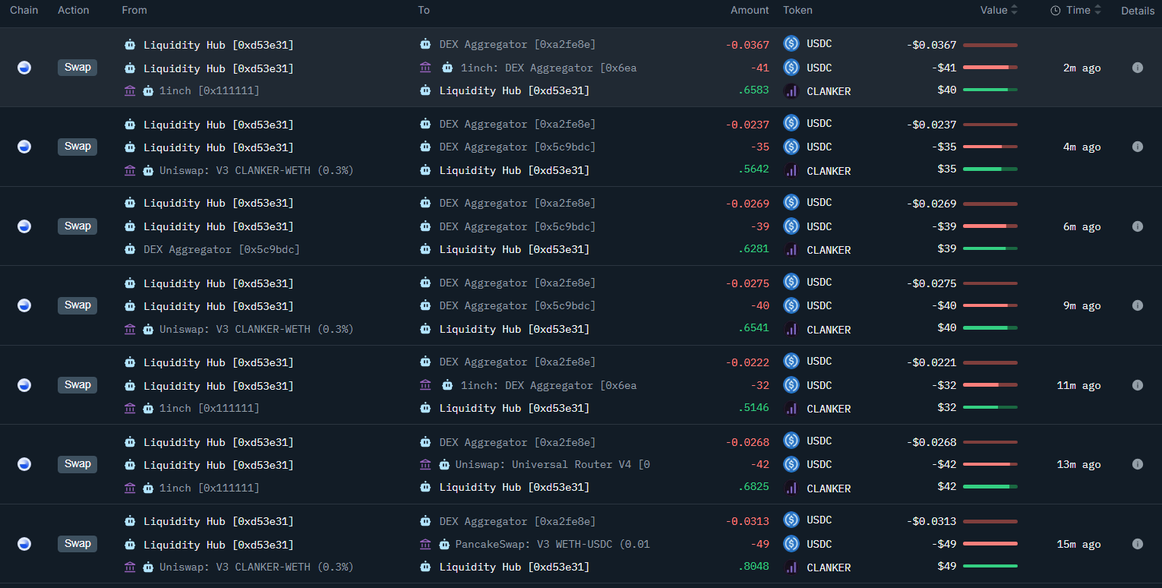Image resolution: width=1162 pixels, height=588 pixels.
Task: Open Uniswap: V3 CLANKER-WETH sender in the 4m ago row
Action: 256,171
